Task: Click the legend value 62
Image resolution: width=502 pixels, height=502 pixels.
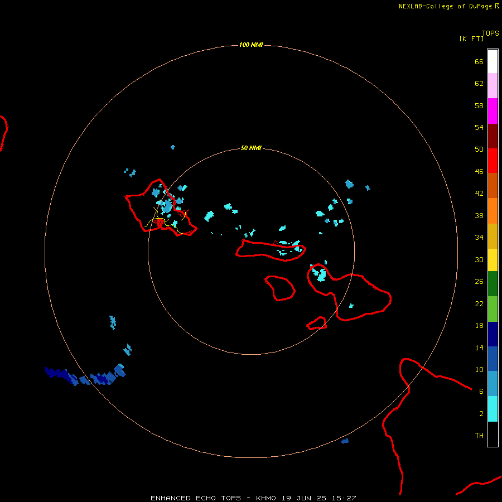Action: click(x=479, y=83)
